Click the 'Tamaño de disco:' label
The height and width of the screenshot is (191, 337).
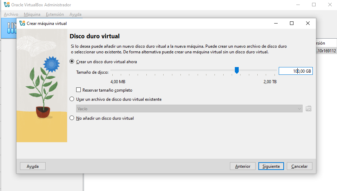point(92,72)
